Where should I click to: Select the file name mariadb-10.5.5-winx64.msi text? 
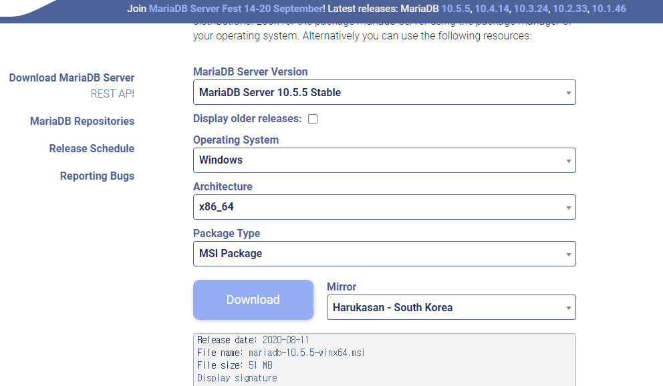(307, 353)
